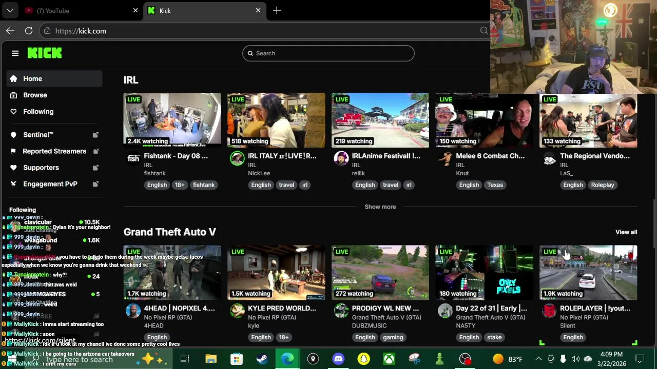The image size is (657, 369).
Task: Click the Texas tag under Knut
Action: point(495,185)
